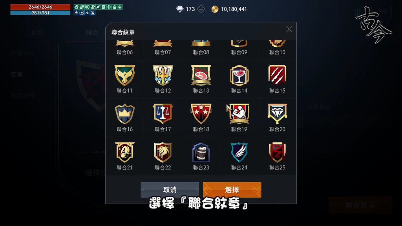
Task: Select the strongman emblem 聯合19
Action: [239, 114]
